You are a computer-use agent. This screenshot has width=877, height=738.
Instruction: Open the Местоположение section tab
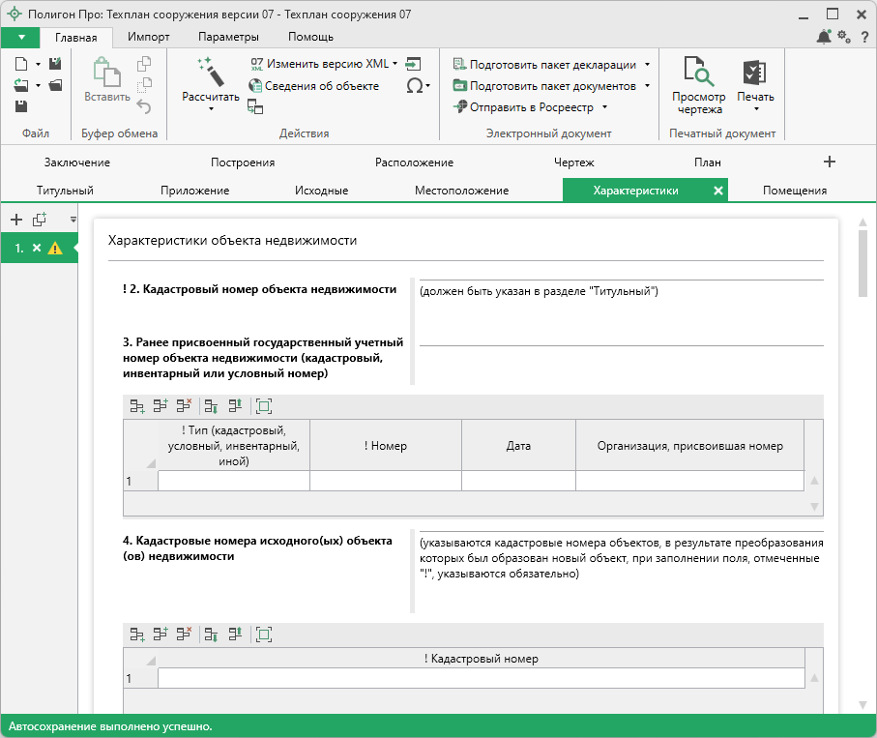[x=461, y=191]
